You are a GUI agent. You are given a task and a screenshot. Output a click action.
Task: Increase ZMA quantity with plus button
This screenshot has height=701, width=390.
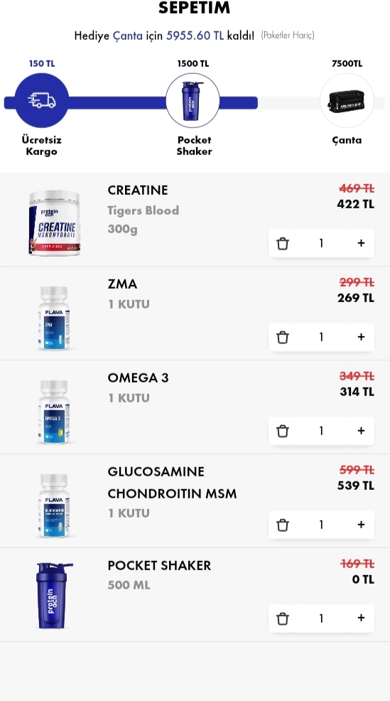[361, 337]
